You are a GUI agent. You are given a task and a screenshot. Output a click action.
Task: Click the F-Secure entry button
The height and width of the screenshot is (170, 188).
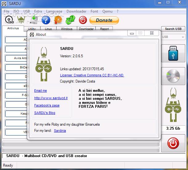click(16, 95)
